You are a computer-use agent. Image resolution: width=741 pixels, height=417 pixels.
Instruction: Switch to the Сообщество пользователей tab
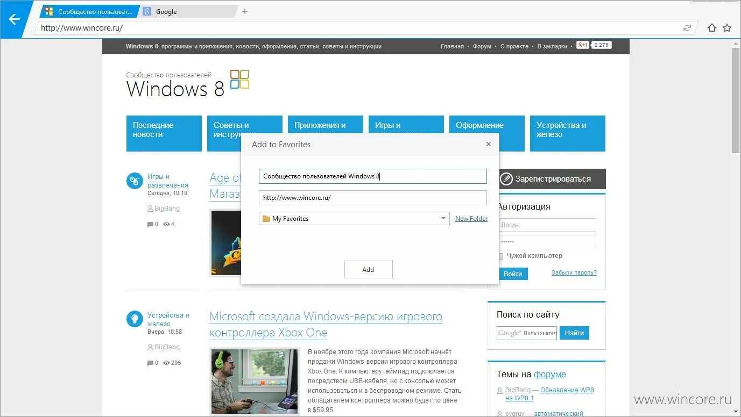coord(89,11)
